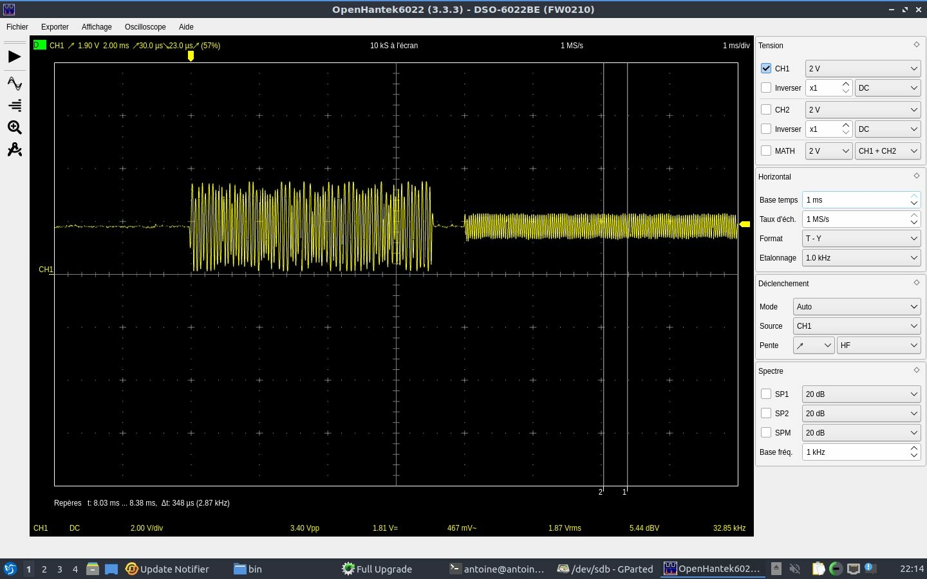Switch to workspace 4 in the taskbar
This screenshot has width=927, height=579.
tap(75, 569)
